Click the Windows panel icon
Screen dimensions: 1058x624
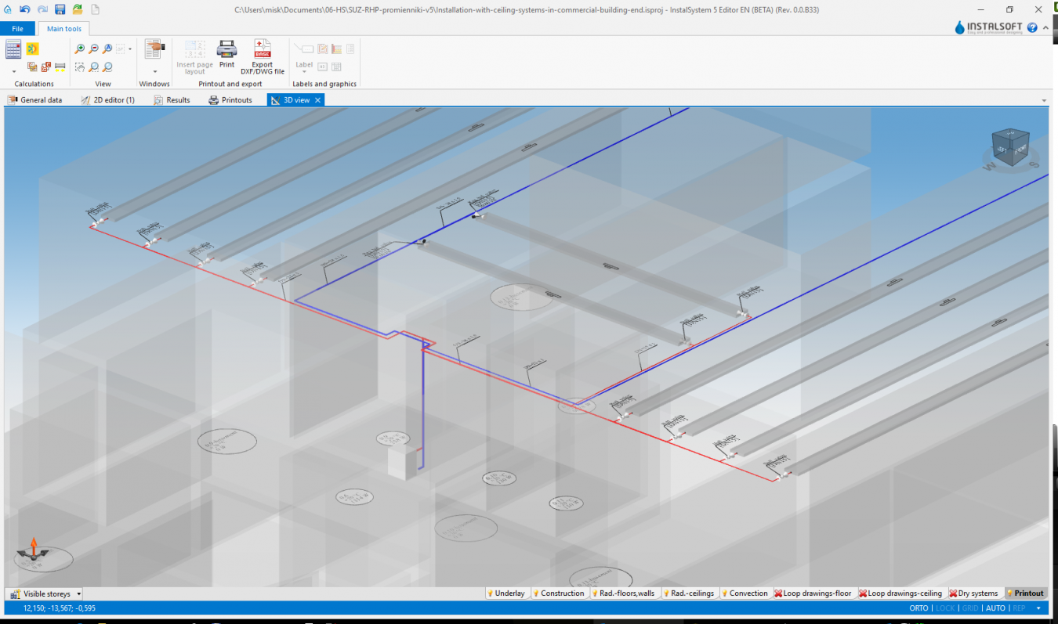click(154, 49)
